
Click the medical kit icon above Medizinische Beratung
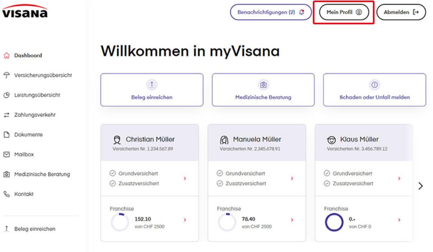pyautogui.click(x=263, y=84)
